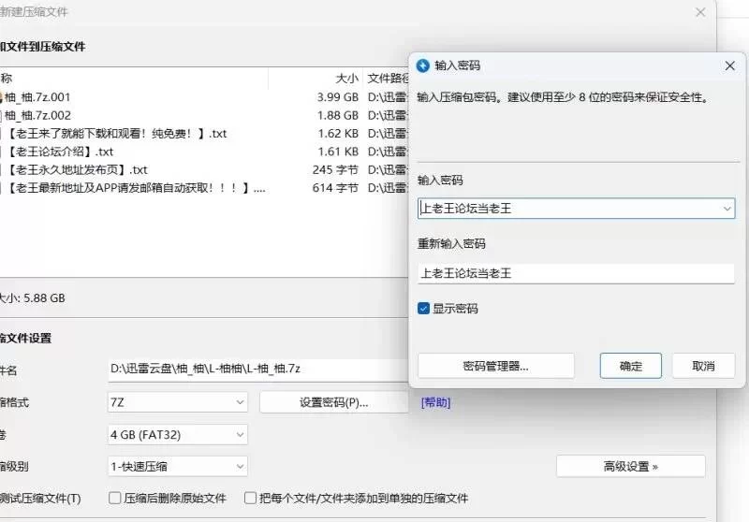Close the 输入密码 dialog

[x=730, y=65]
